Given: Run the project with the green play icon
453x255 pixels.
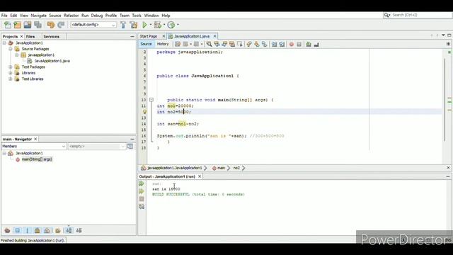Looking at the screenshot, I should (x=144, y=25).
